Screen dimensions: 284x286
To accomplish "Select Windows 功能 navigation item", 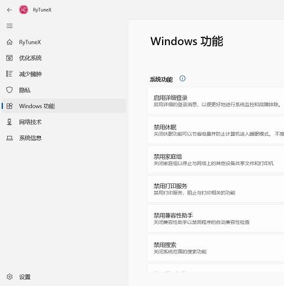I will (x=63, y=106).
